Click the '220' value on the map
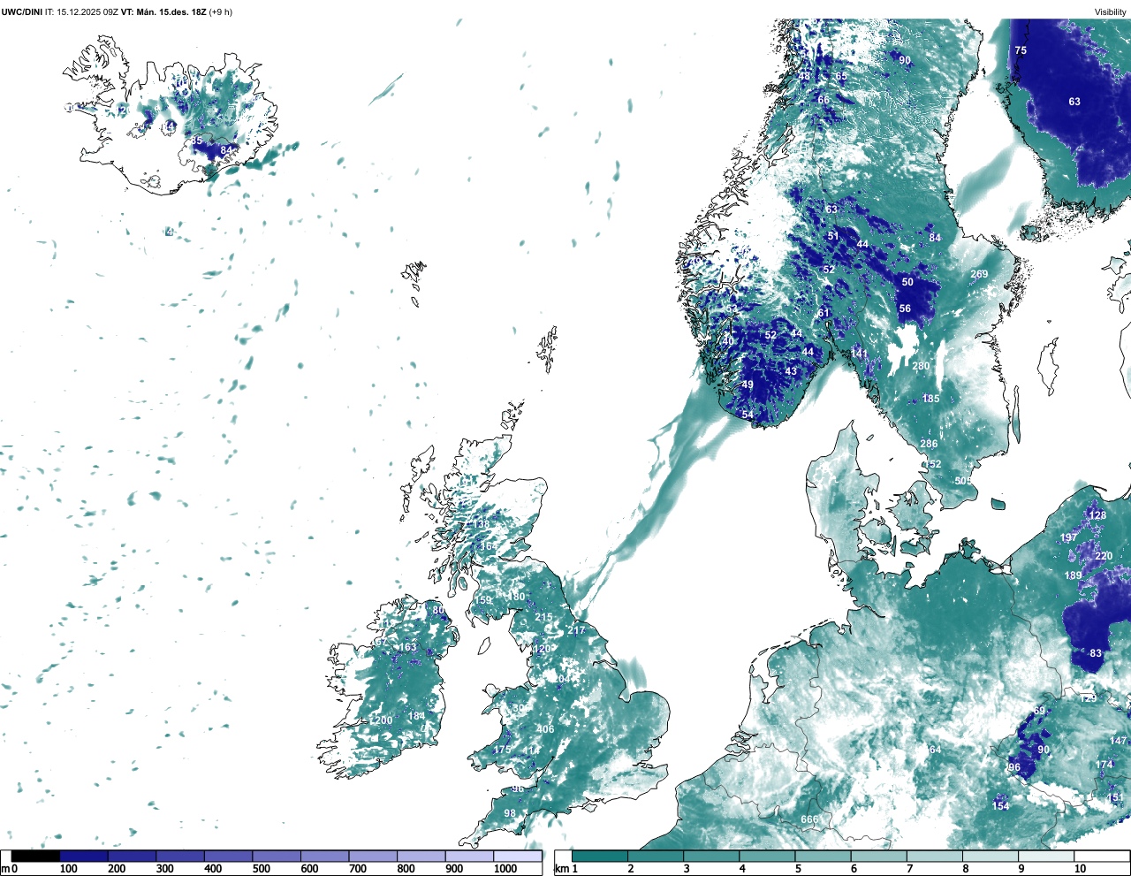This screenshot has width=1131, height=876. coord(1104,556)
